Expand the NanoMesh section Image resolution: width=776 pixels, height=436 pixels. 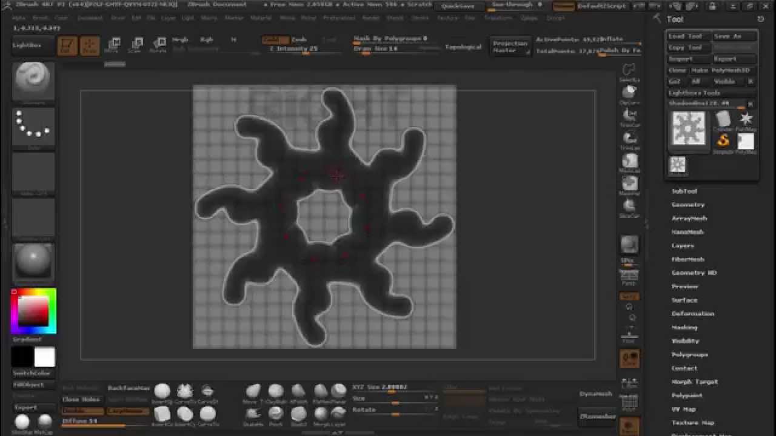point(687,232)
